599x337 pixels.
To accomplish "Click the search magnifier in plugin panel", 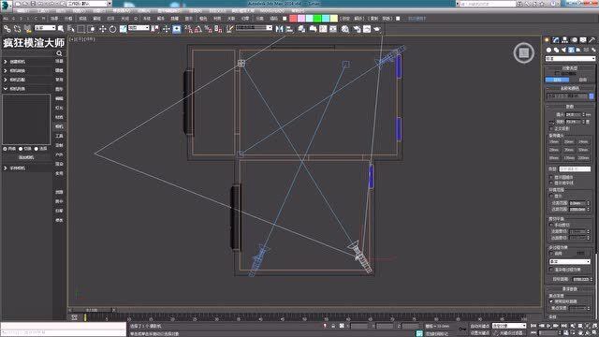I will tap(59, 53).
